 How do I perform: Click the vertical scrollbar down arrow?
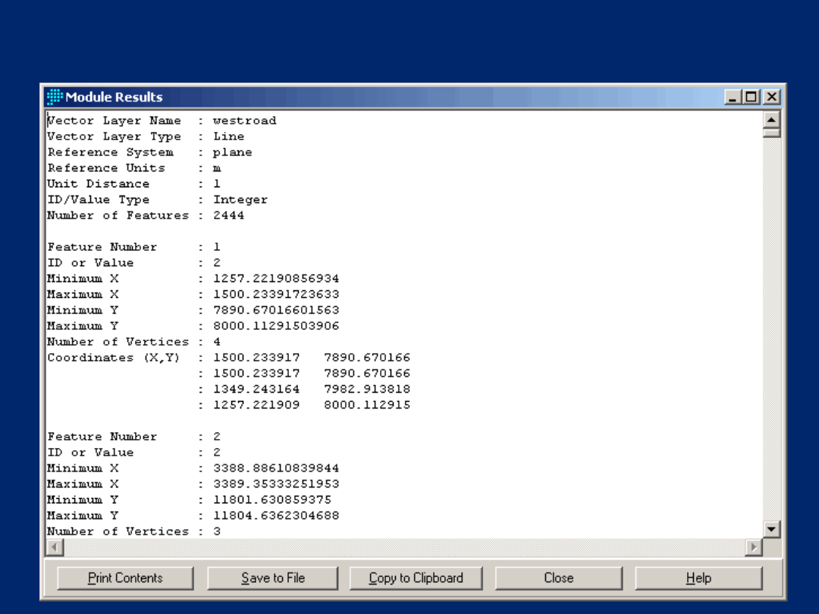771,529
